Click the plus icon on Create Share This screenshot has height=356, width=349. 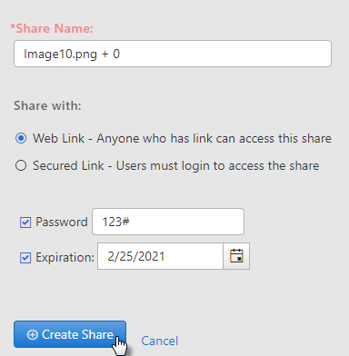click(32, 335)
